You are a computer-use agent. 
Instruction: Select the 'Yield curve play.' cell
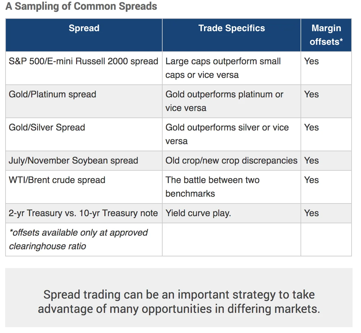198,213
